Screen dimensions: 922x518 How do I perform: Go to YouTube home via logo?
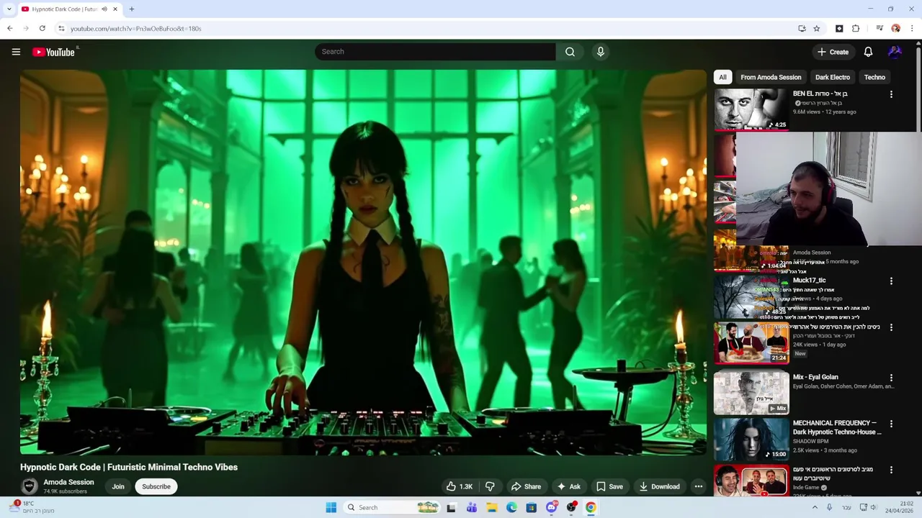(54, 52)
